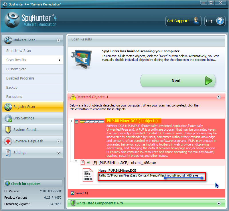Open the Backup section

click(33, 88)
